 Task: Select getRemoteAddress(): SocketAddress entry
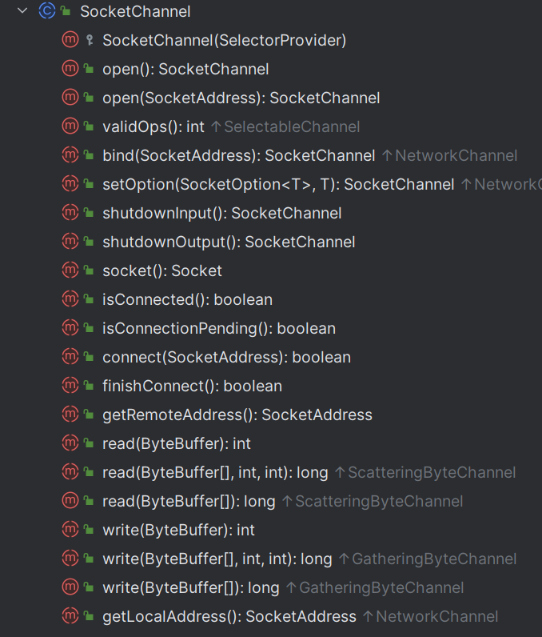point(237,415)
